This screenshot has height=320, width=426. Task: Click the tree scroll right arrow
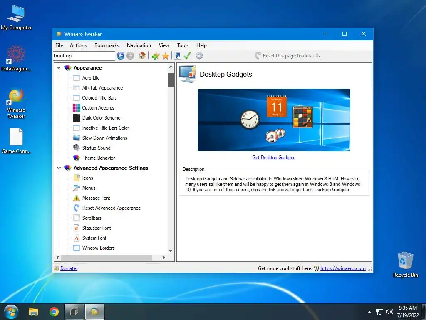click(164, 257)
